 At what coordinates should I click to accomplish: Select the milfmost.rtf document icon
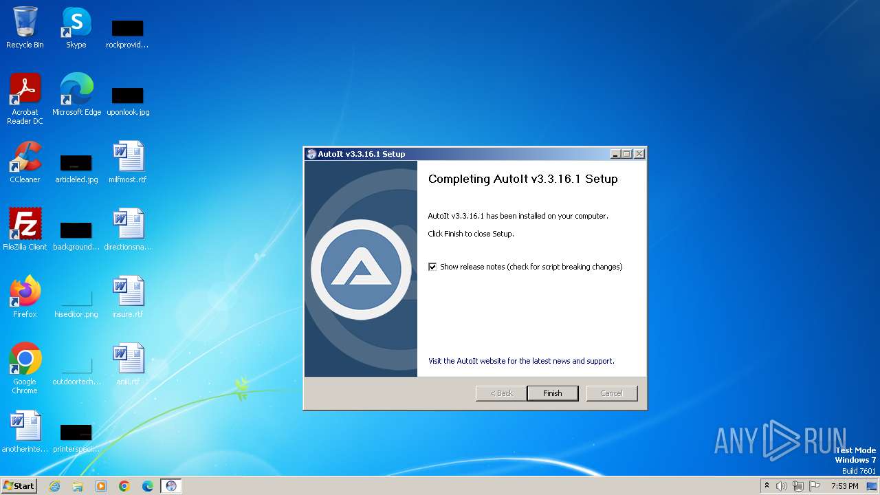click(x=128, y=162)
